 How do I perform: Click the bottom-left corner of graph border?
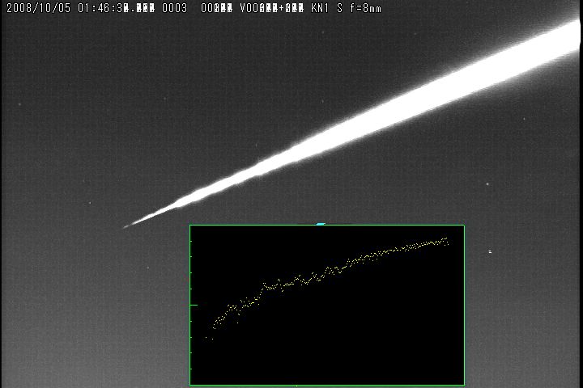coord(190,385)
